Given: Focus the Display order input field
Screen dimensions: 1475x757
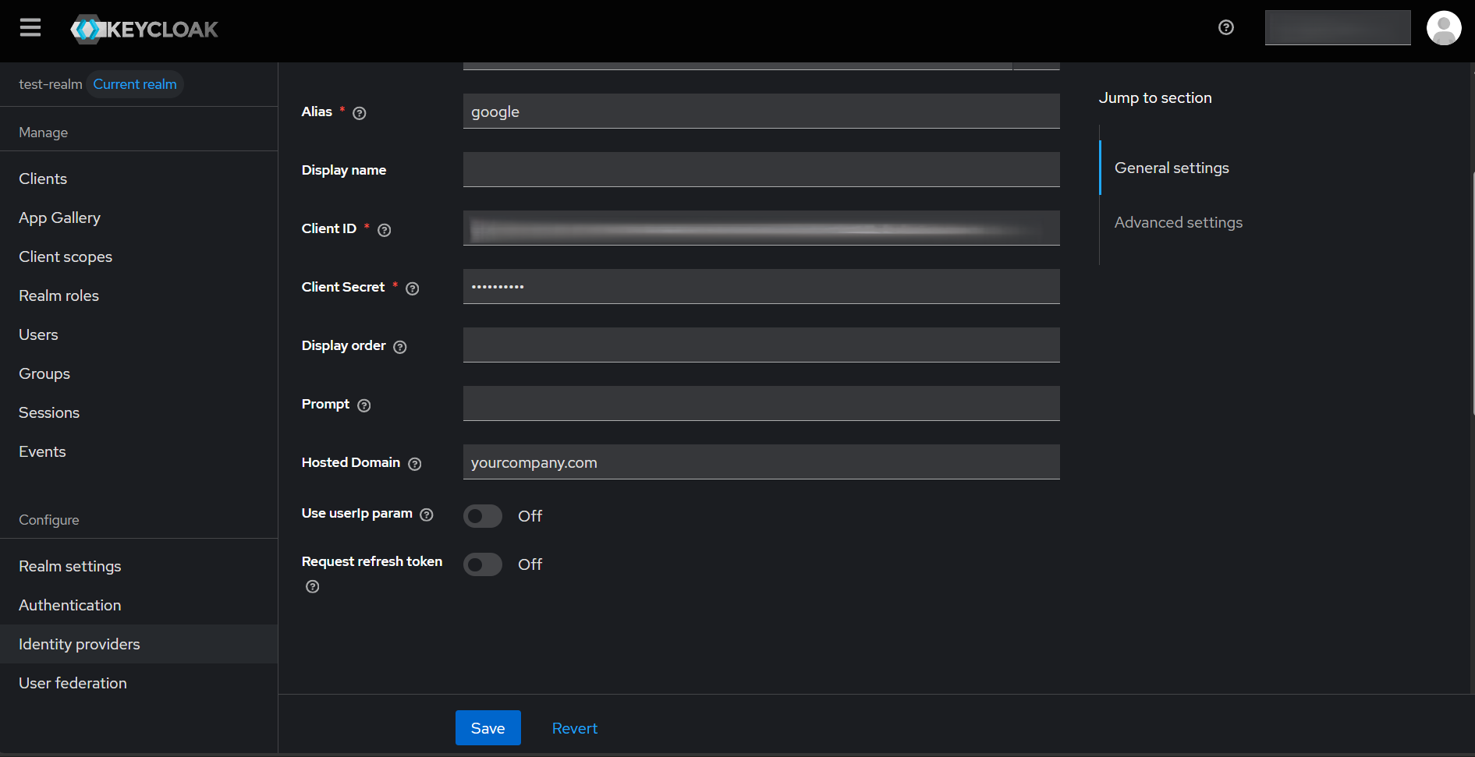Looking at the screenshot, I should 761,345.
